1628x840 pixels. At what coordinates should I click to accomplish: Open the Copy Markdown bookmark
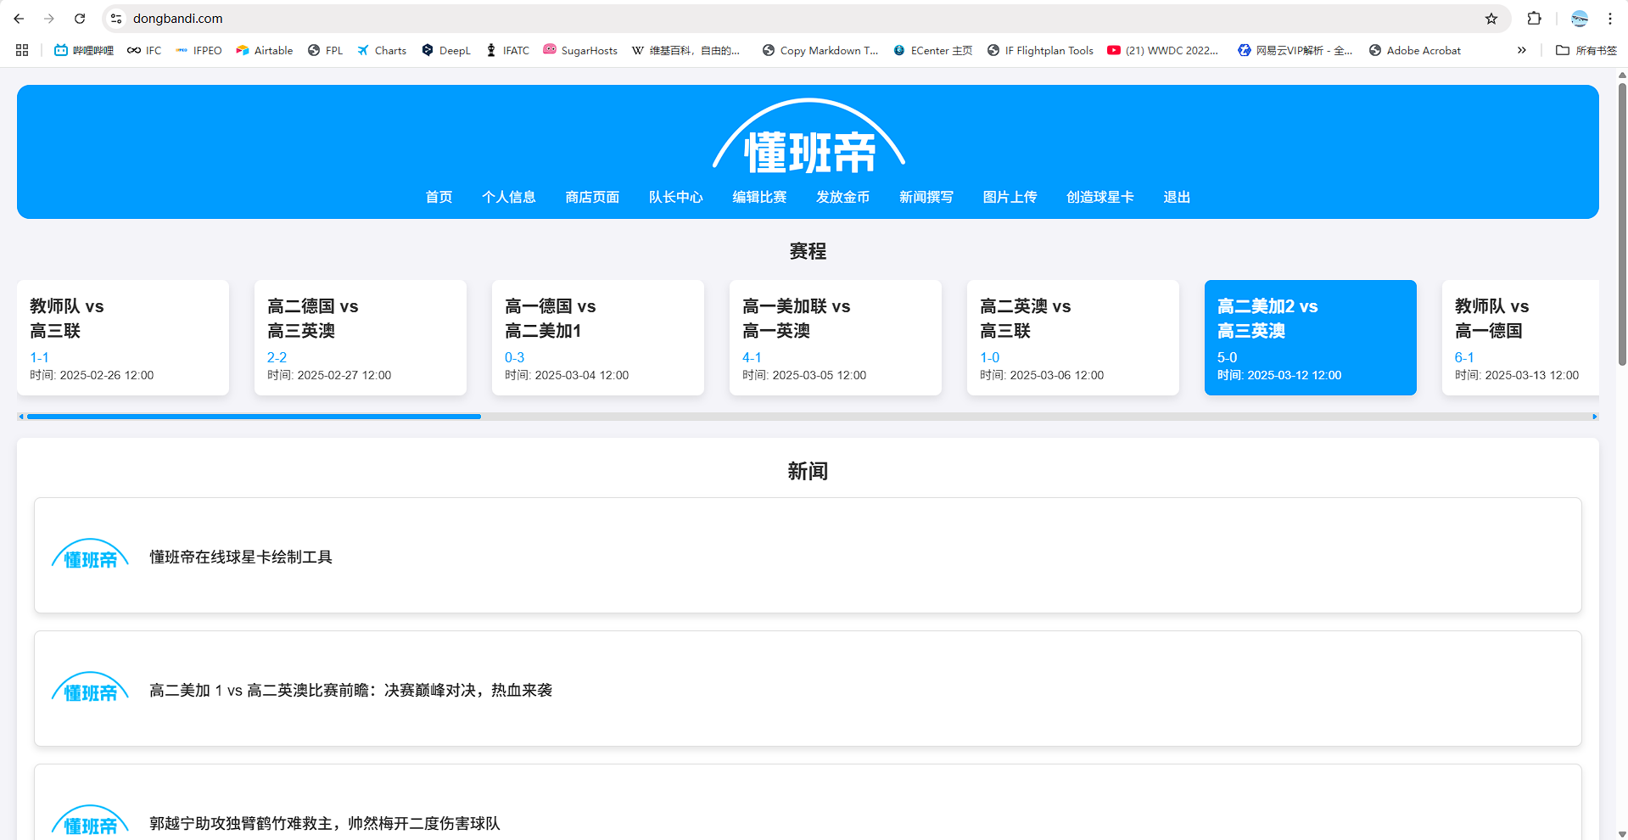820,50
